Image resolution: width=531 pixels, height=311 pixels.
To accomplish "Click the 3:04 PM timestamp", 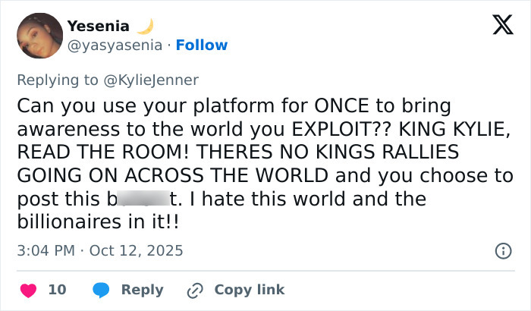I will 43,250.
